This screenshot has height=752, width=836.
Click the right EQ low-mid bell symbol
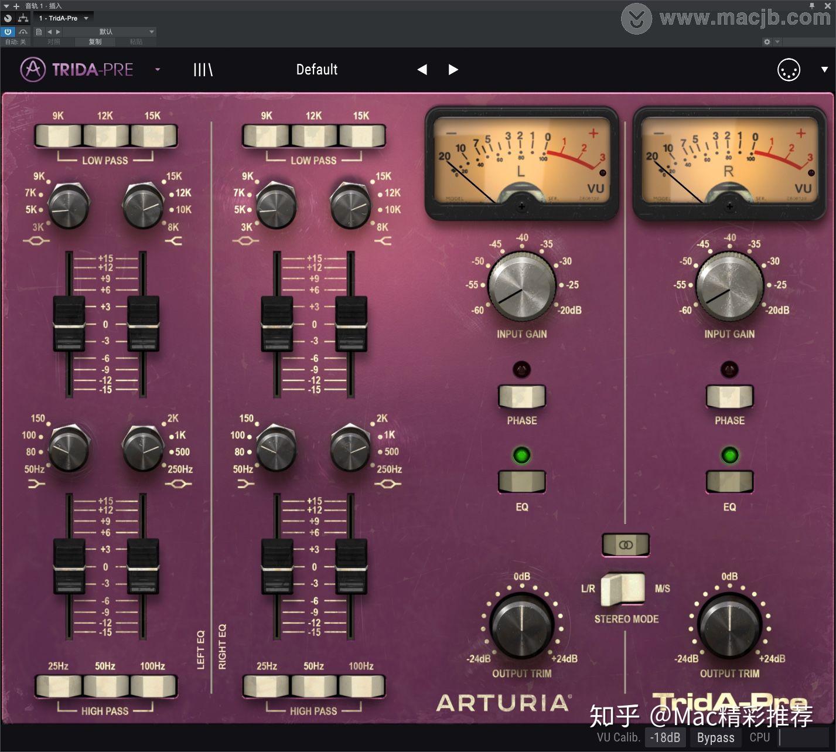387,484
